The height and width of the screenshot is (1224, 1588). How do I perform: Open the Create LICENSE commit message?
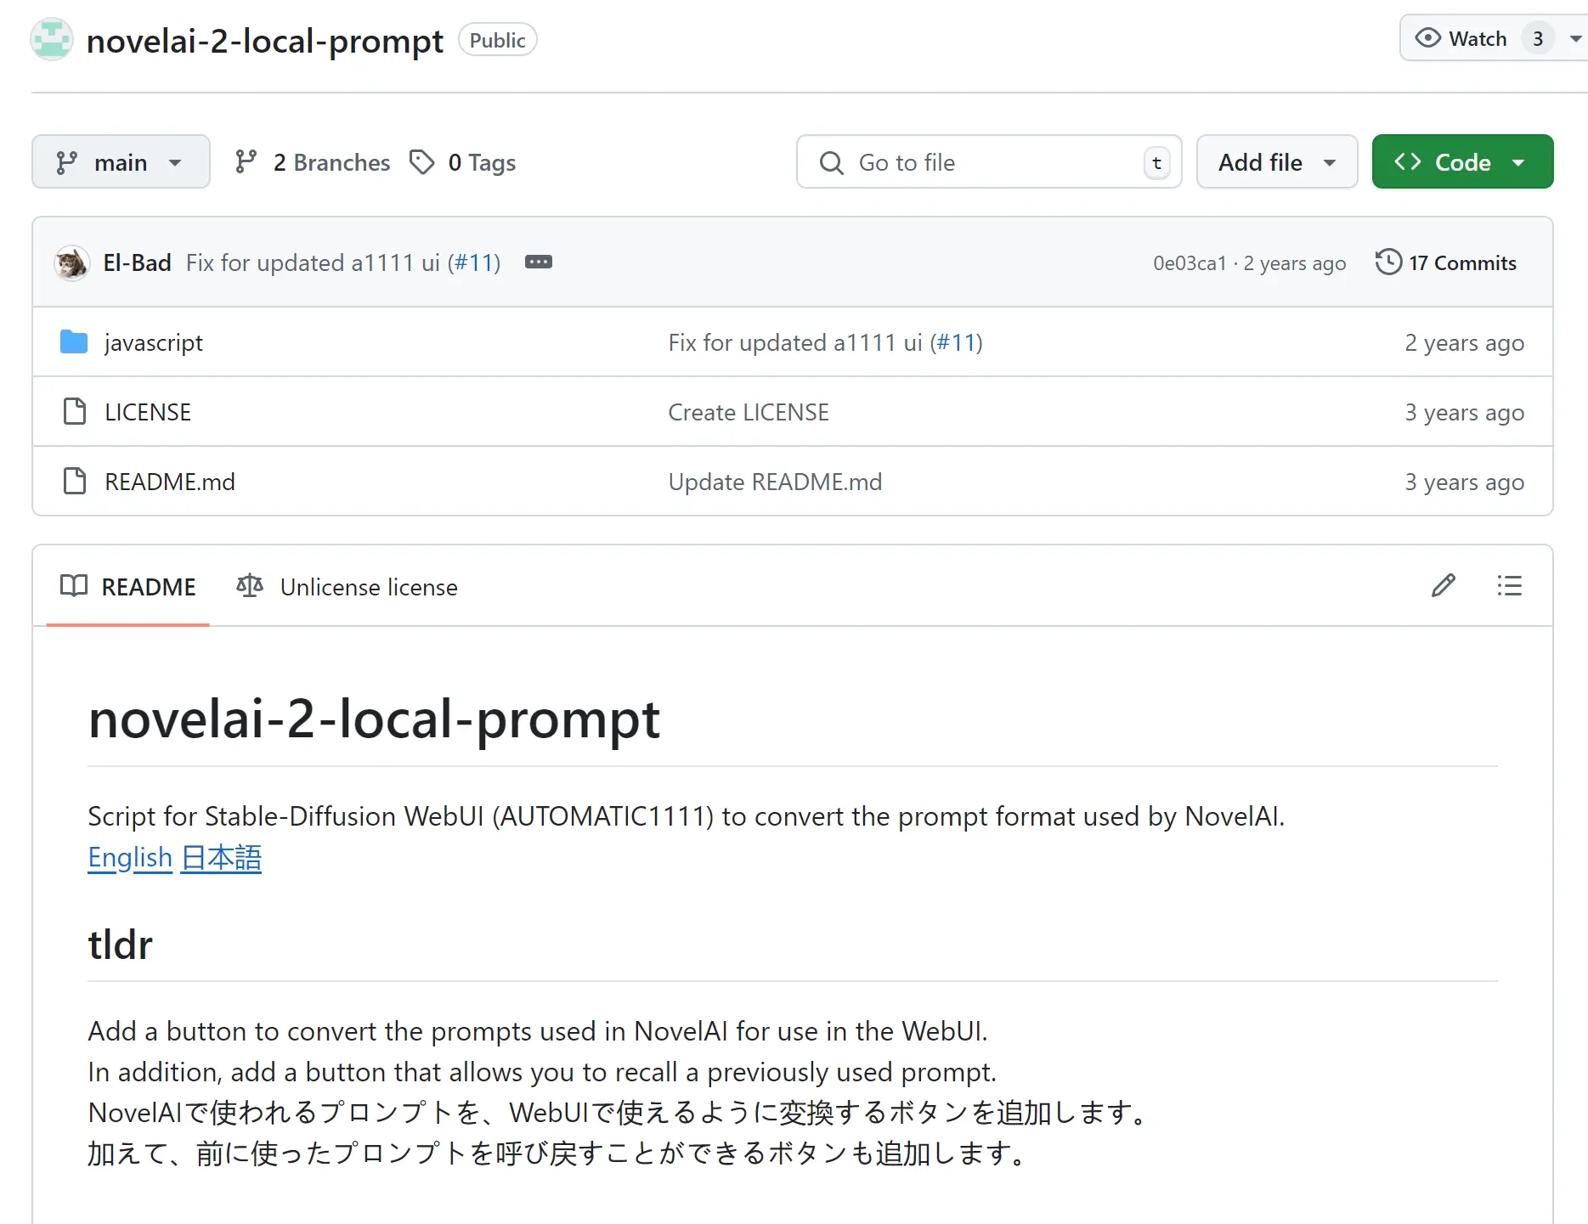click(x=749, y=412)
